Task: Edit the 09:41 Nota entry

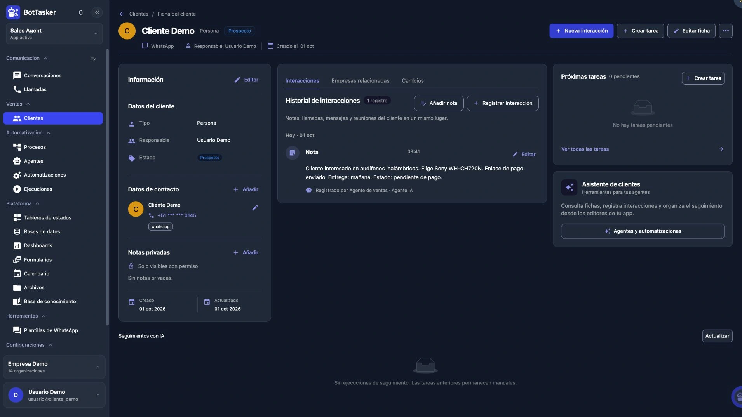Action: point(524,154)
